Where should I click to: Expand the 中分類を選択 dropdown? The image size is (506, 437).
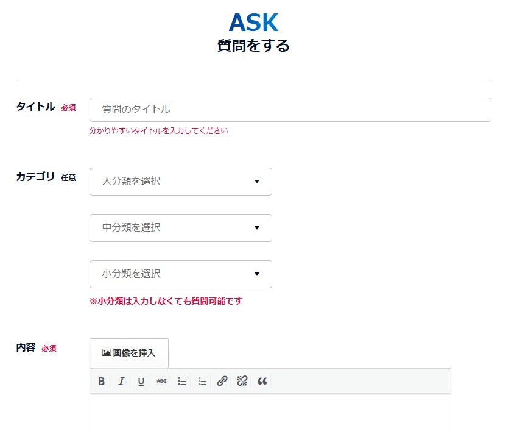(x=180, y=228)
